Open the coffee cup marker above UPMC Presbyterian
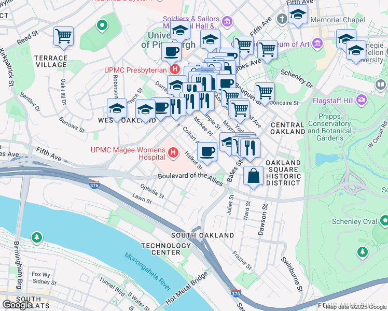This screenshot has width=388, height=311. coord(171,52)
